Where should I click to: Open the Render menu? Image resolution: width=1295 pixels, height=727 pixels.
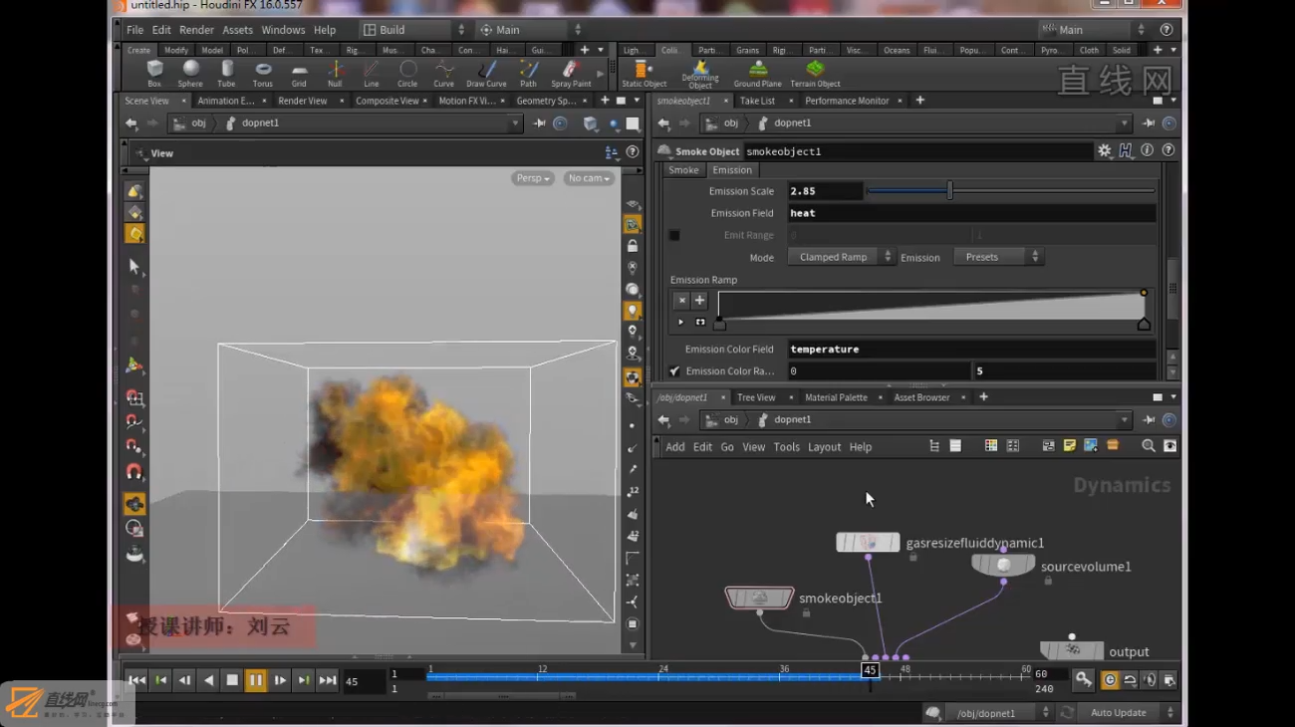pyautogui.click(x=196, y=30)
